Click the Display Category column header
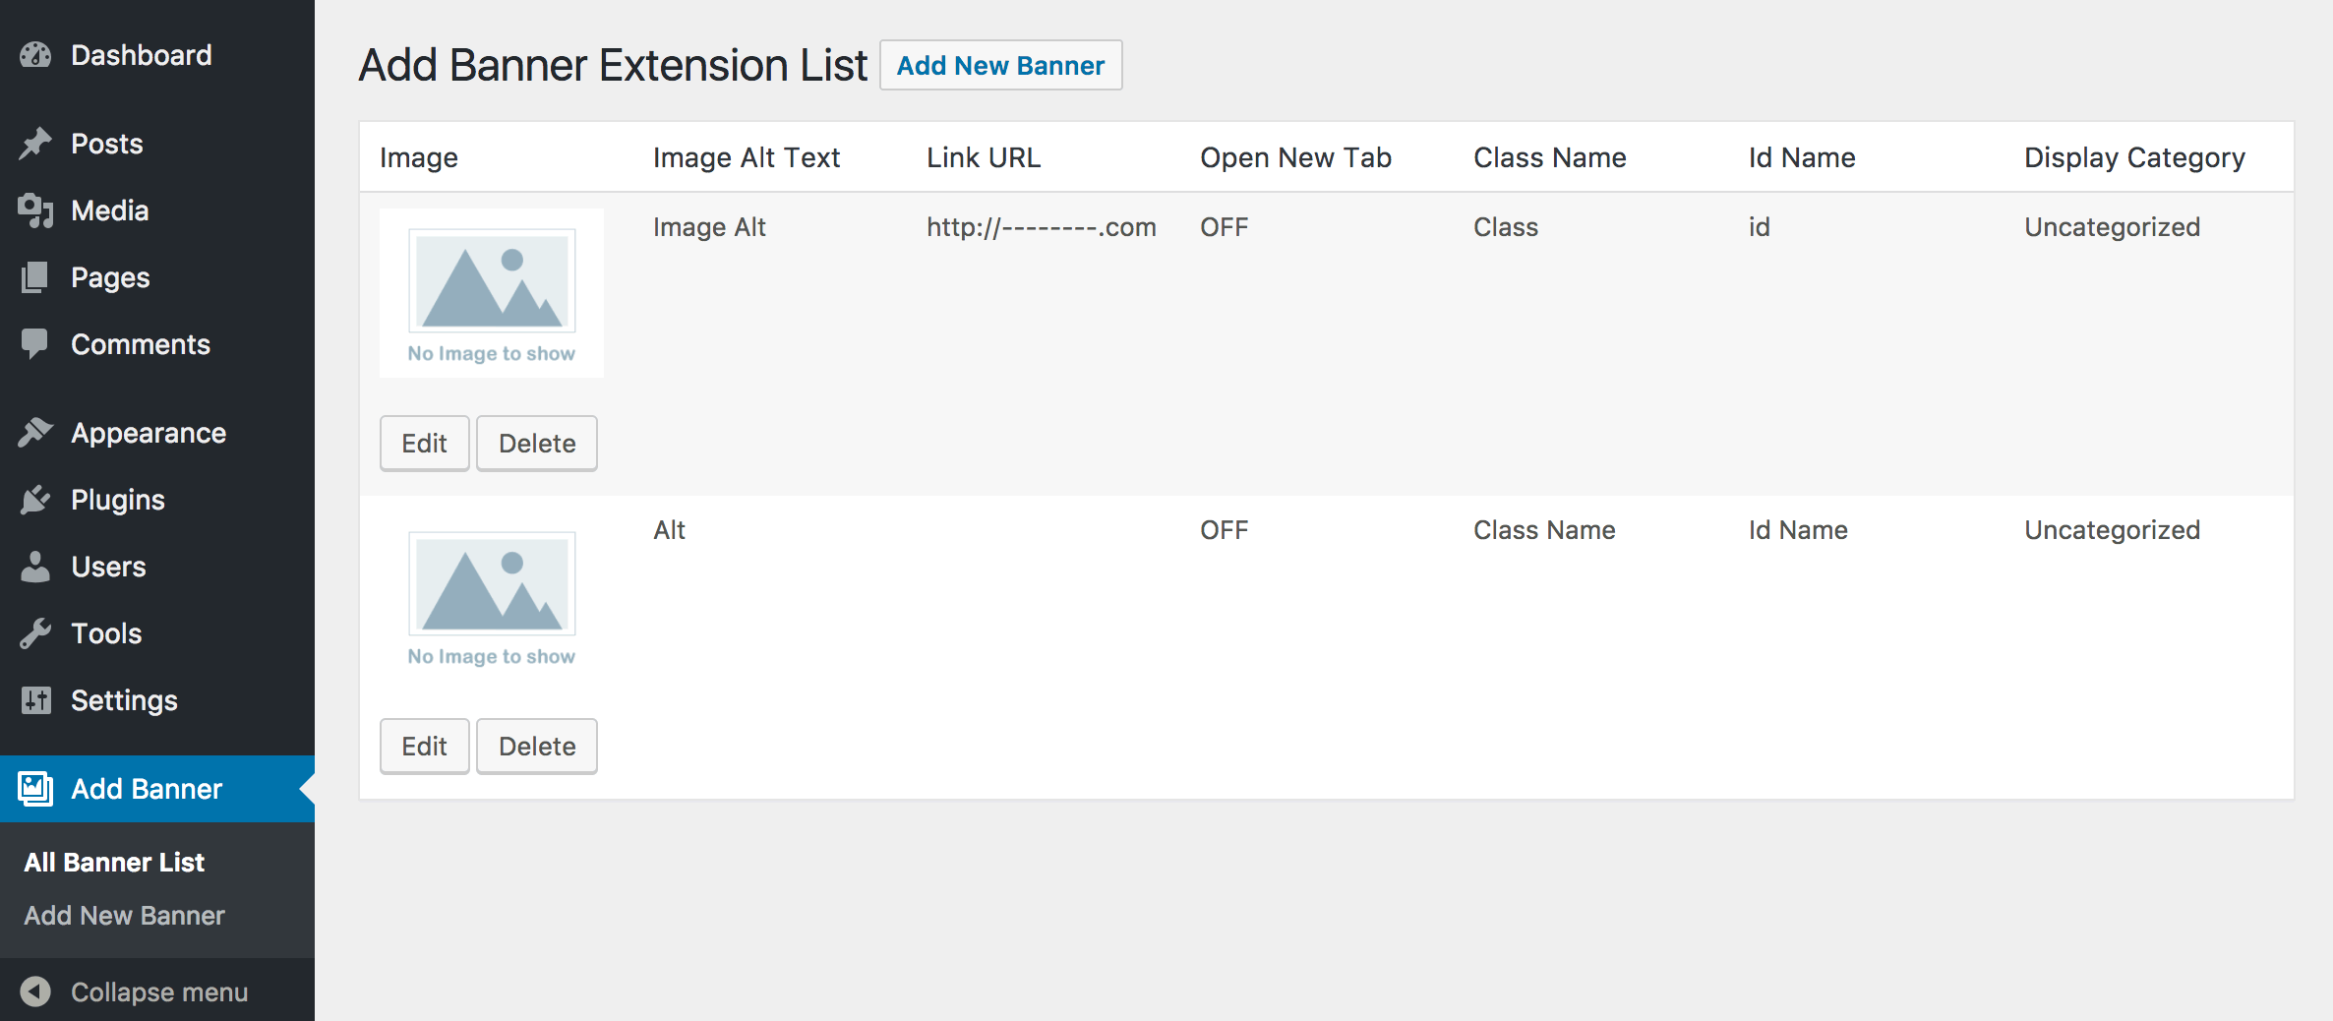 click(2134, 158)
